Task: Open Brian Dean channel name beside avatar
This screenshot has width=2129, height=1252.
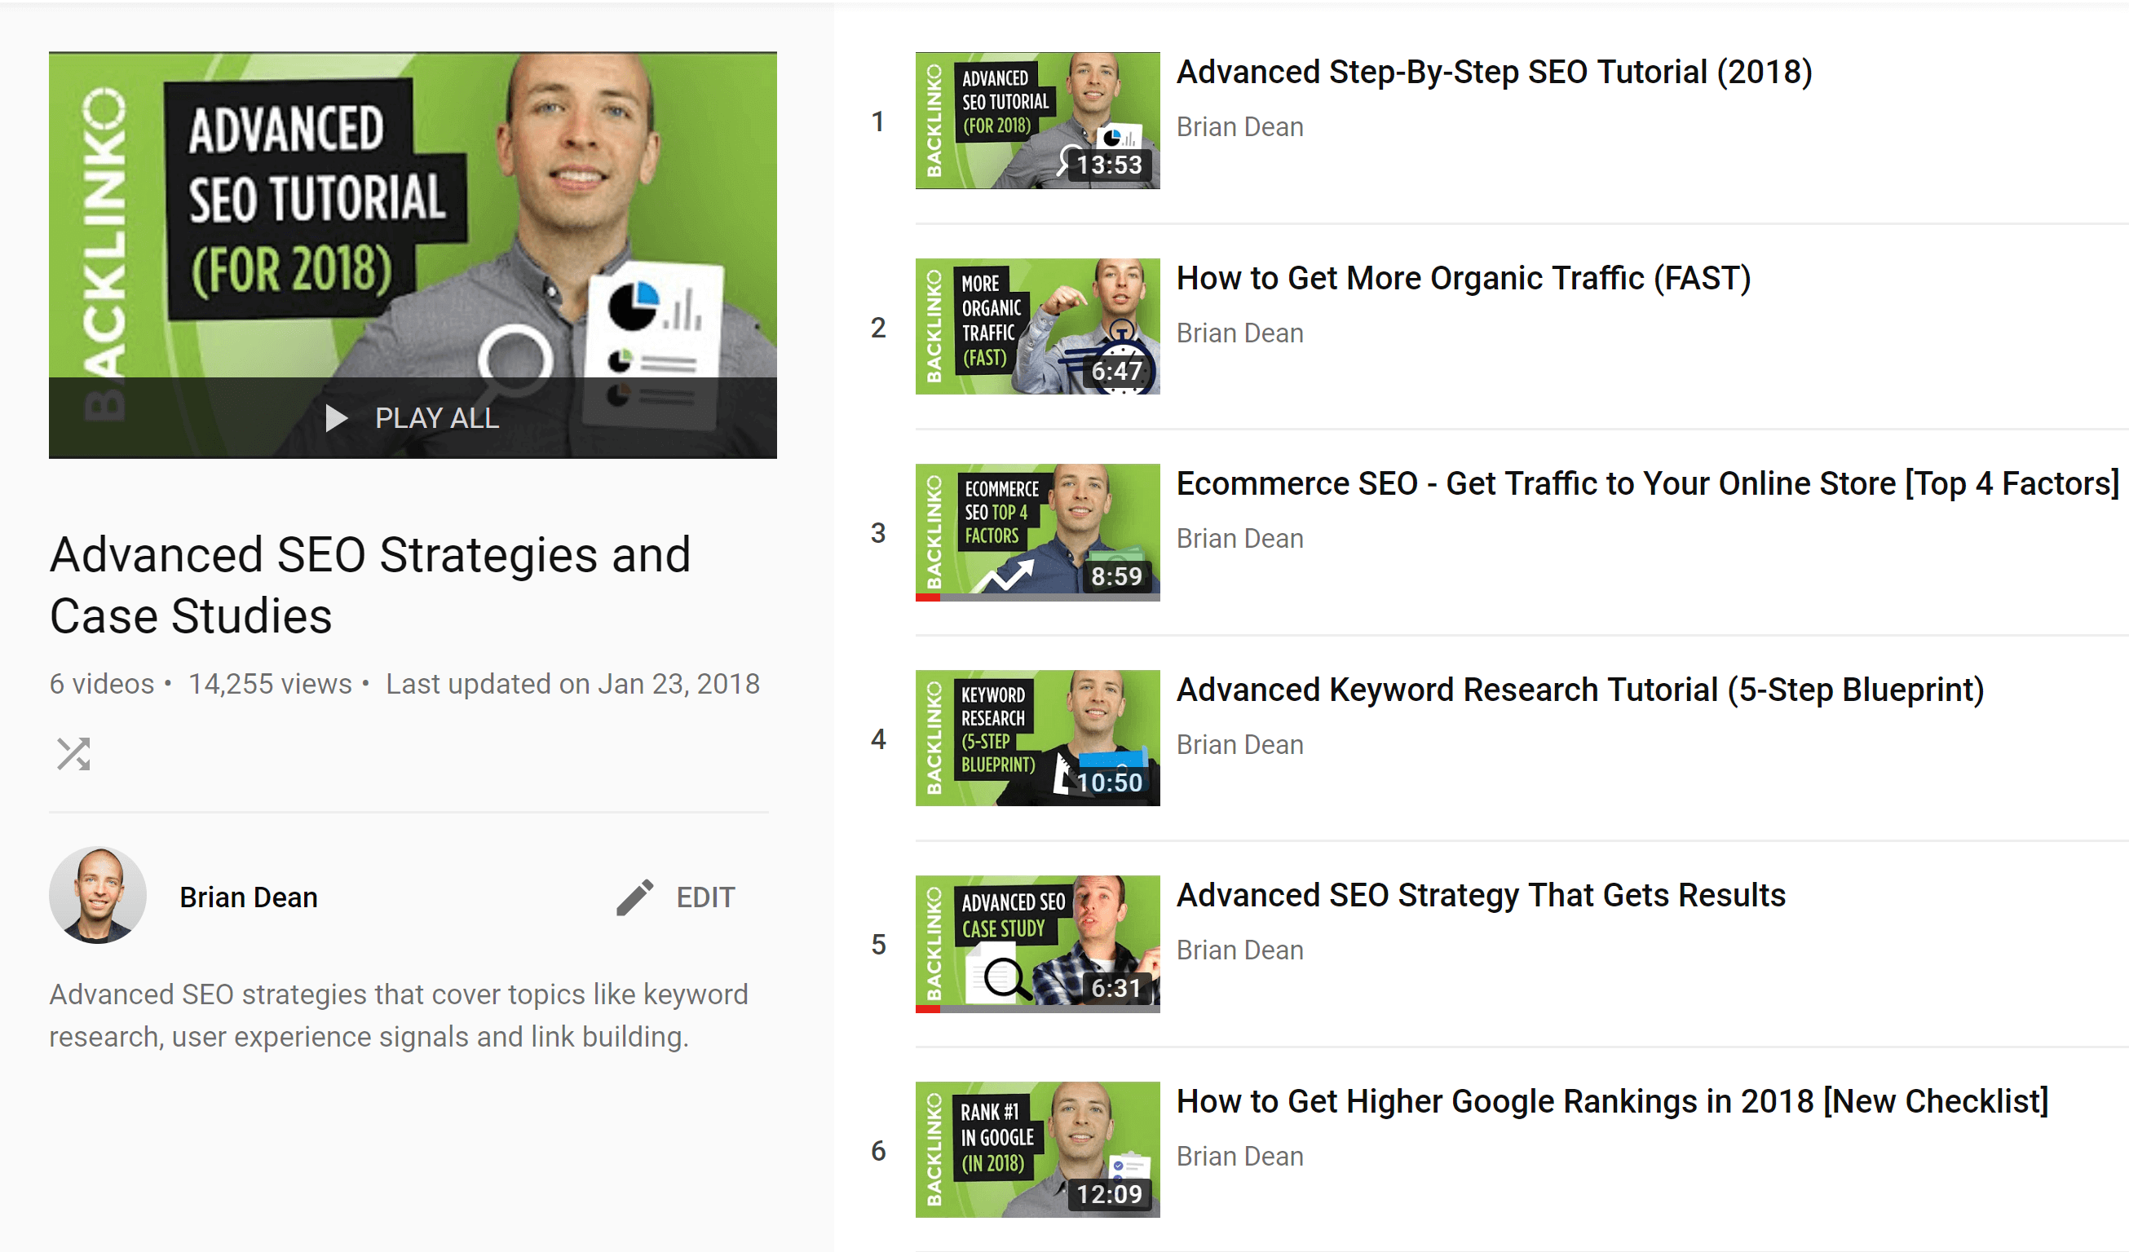Action: pyautogui.click(x=249, y=897)
